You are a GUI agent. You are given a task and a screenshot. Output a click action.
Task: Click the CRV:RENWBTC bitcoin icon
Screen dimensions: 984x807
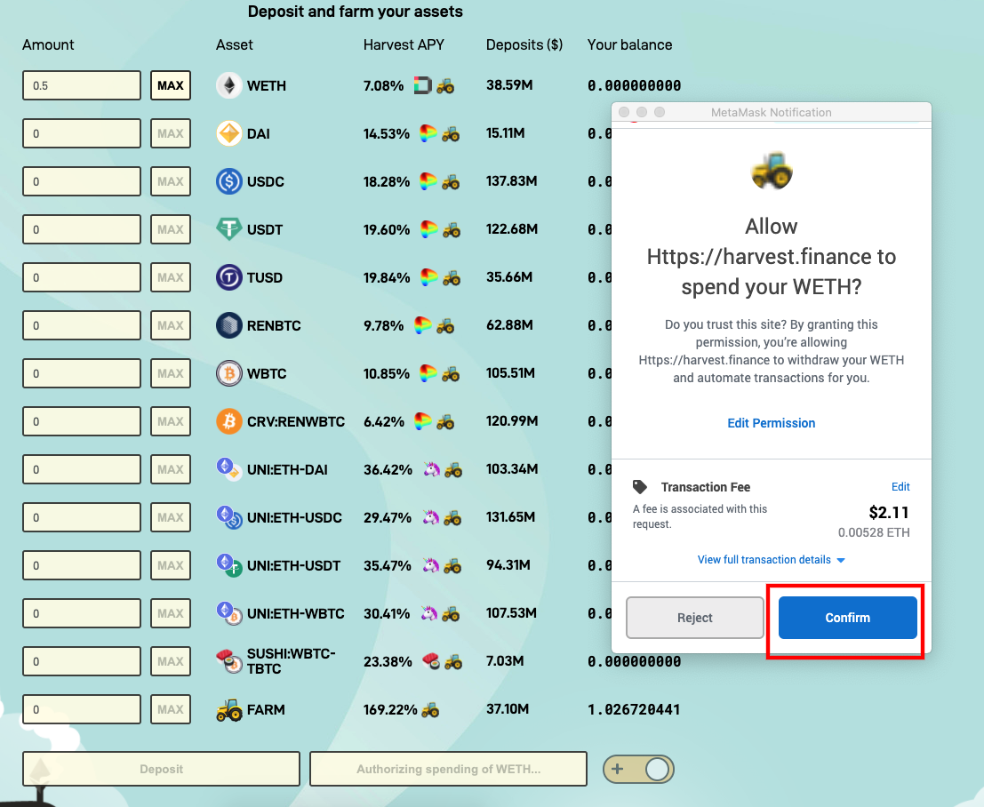tap(229, 421)
